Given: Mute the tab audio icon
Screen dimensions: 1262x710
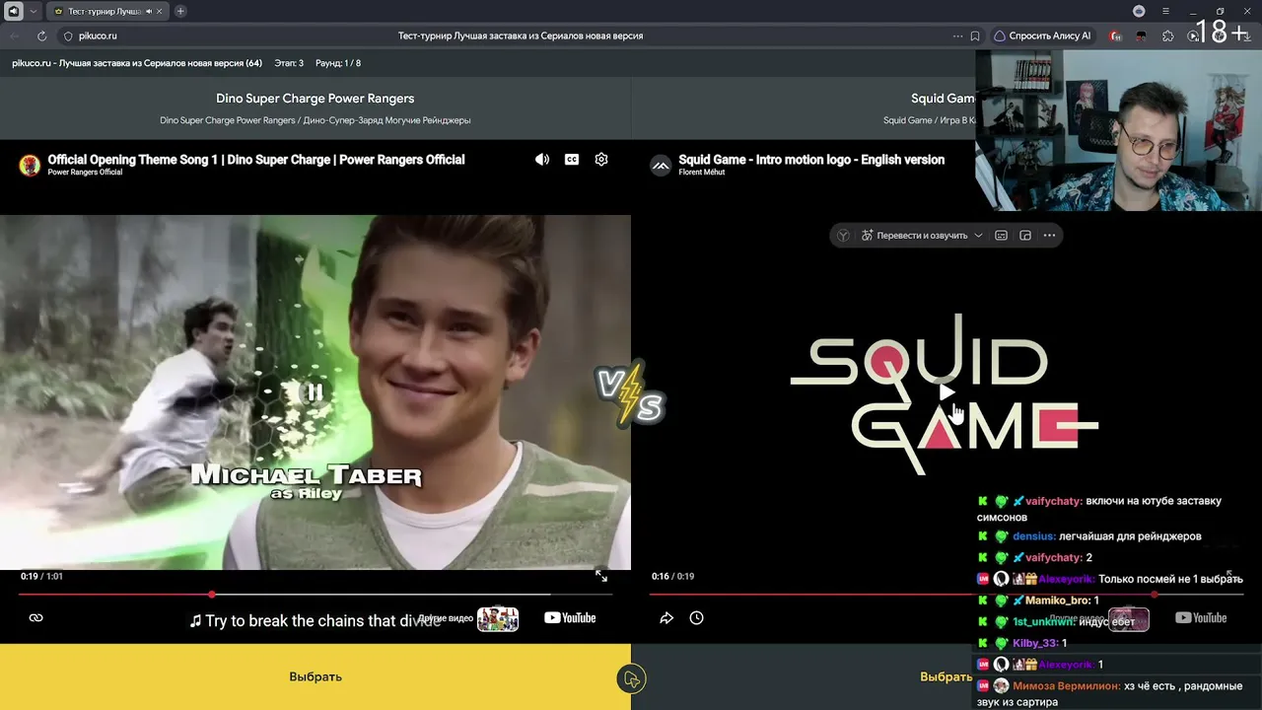Looking at the screenshot, I should coord(149,11).
